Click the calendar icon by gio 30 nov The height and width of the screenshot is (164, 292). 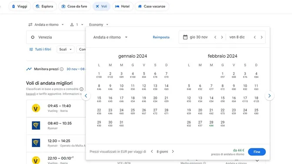[x=185, y=37]
